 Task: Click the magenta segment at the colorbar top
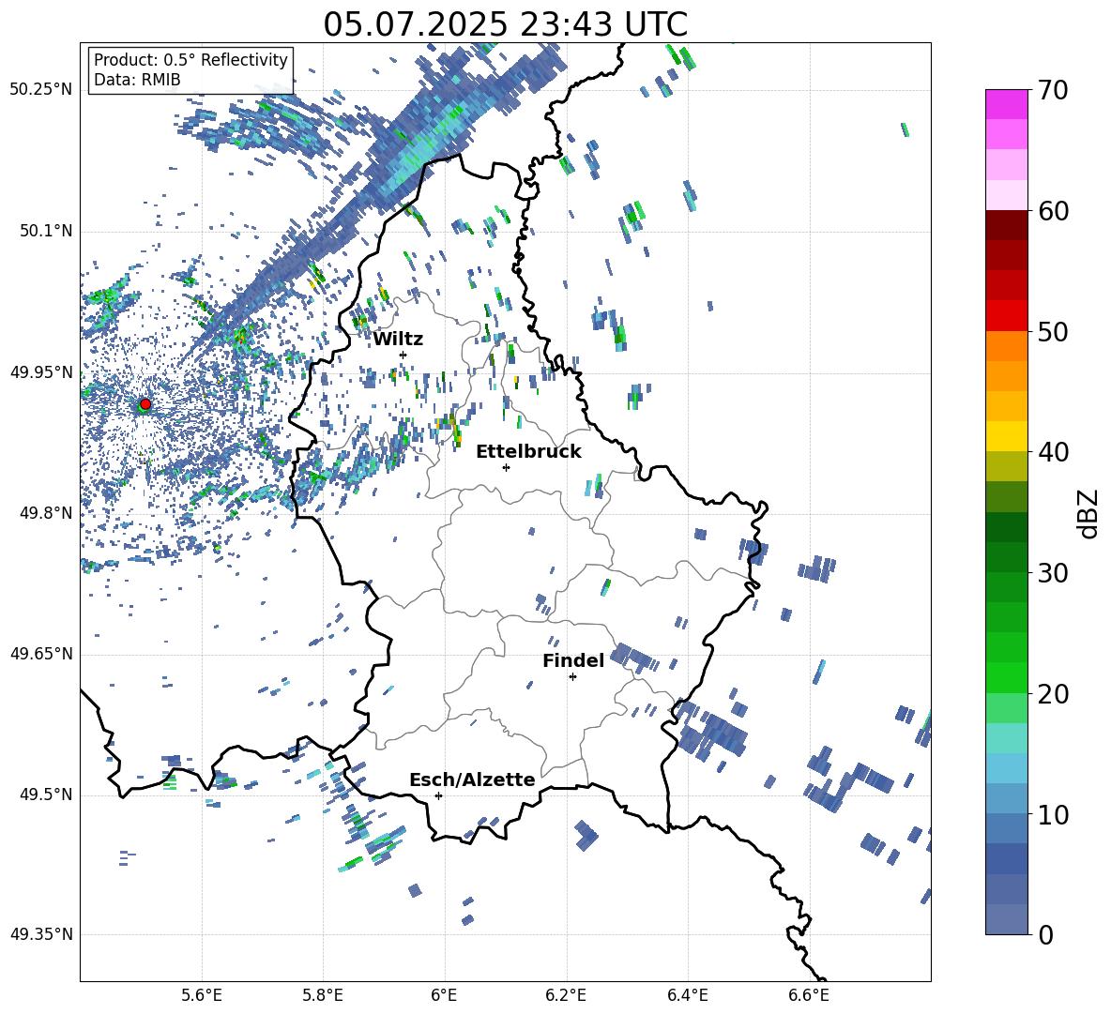pos(1006,104)
